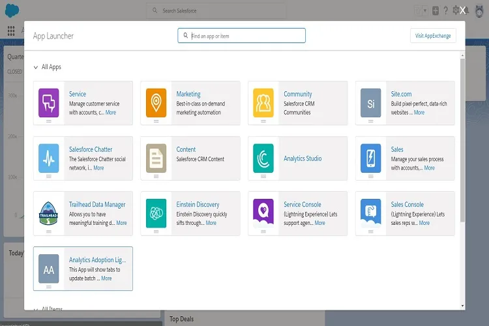
Task: Open the Trailhead Data Manager icon
Action: (x=49, y=213)
